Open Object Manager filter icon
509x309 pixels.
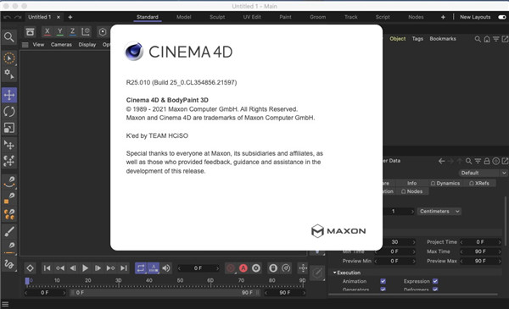point(496,39)
